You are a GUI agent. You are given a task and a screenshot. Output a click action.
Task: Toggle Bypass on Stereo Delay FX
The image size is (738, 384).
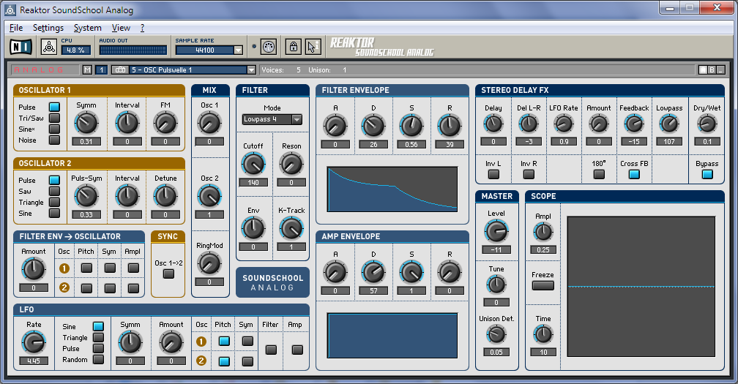(x=707, y=174)
